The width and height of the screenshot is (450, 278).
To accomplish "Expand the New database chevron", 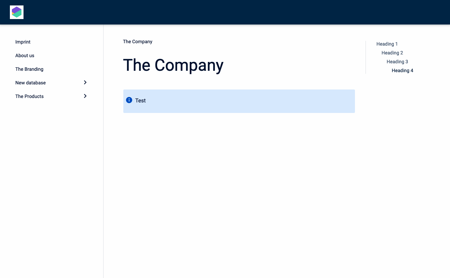I will click(x=85, y=82).
